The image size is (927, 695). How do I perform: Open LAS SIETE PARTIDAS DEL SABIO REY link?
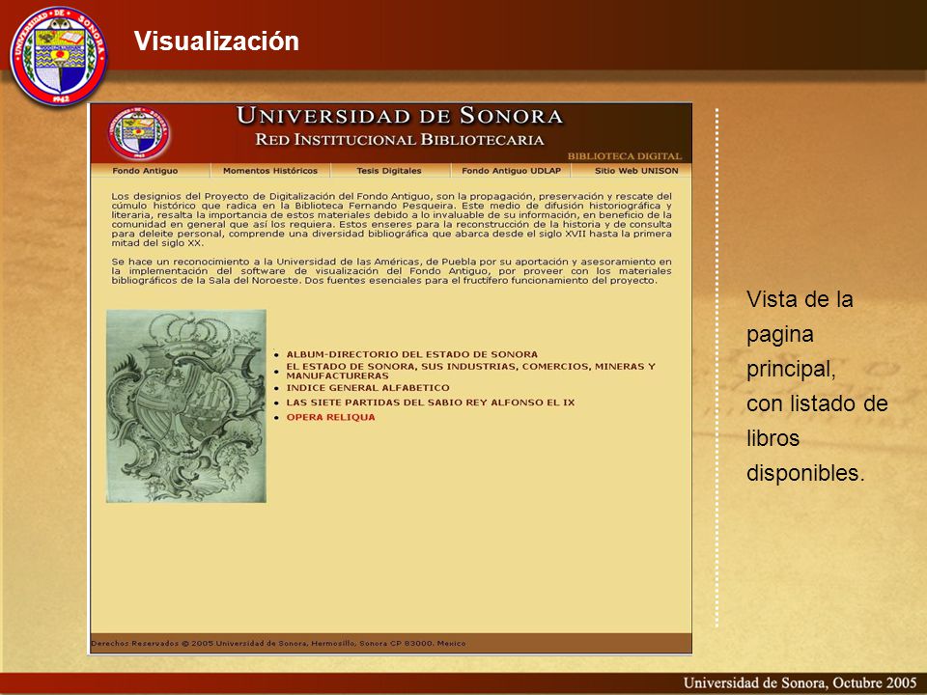[x=431, y=403]
